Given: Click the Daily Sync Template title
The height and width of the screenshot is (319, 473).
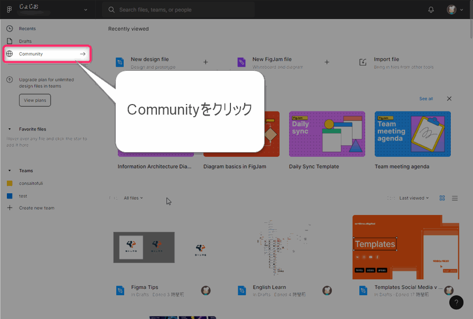Looking at the screenshot, I should click(x=314, y=166).
